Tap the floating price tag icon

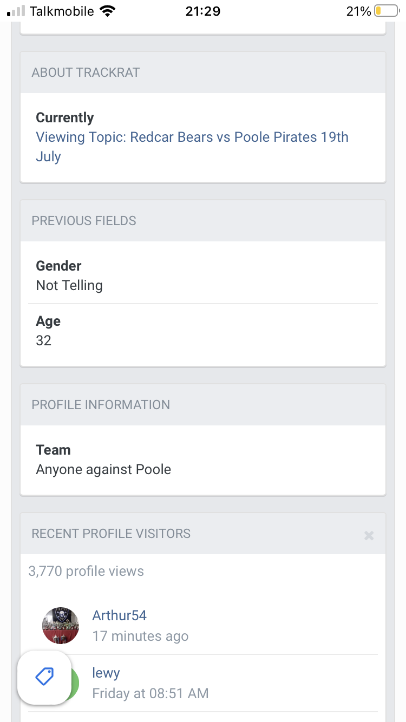click(x=44, y=677)
